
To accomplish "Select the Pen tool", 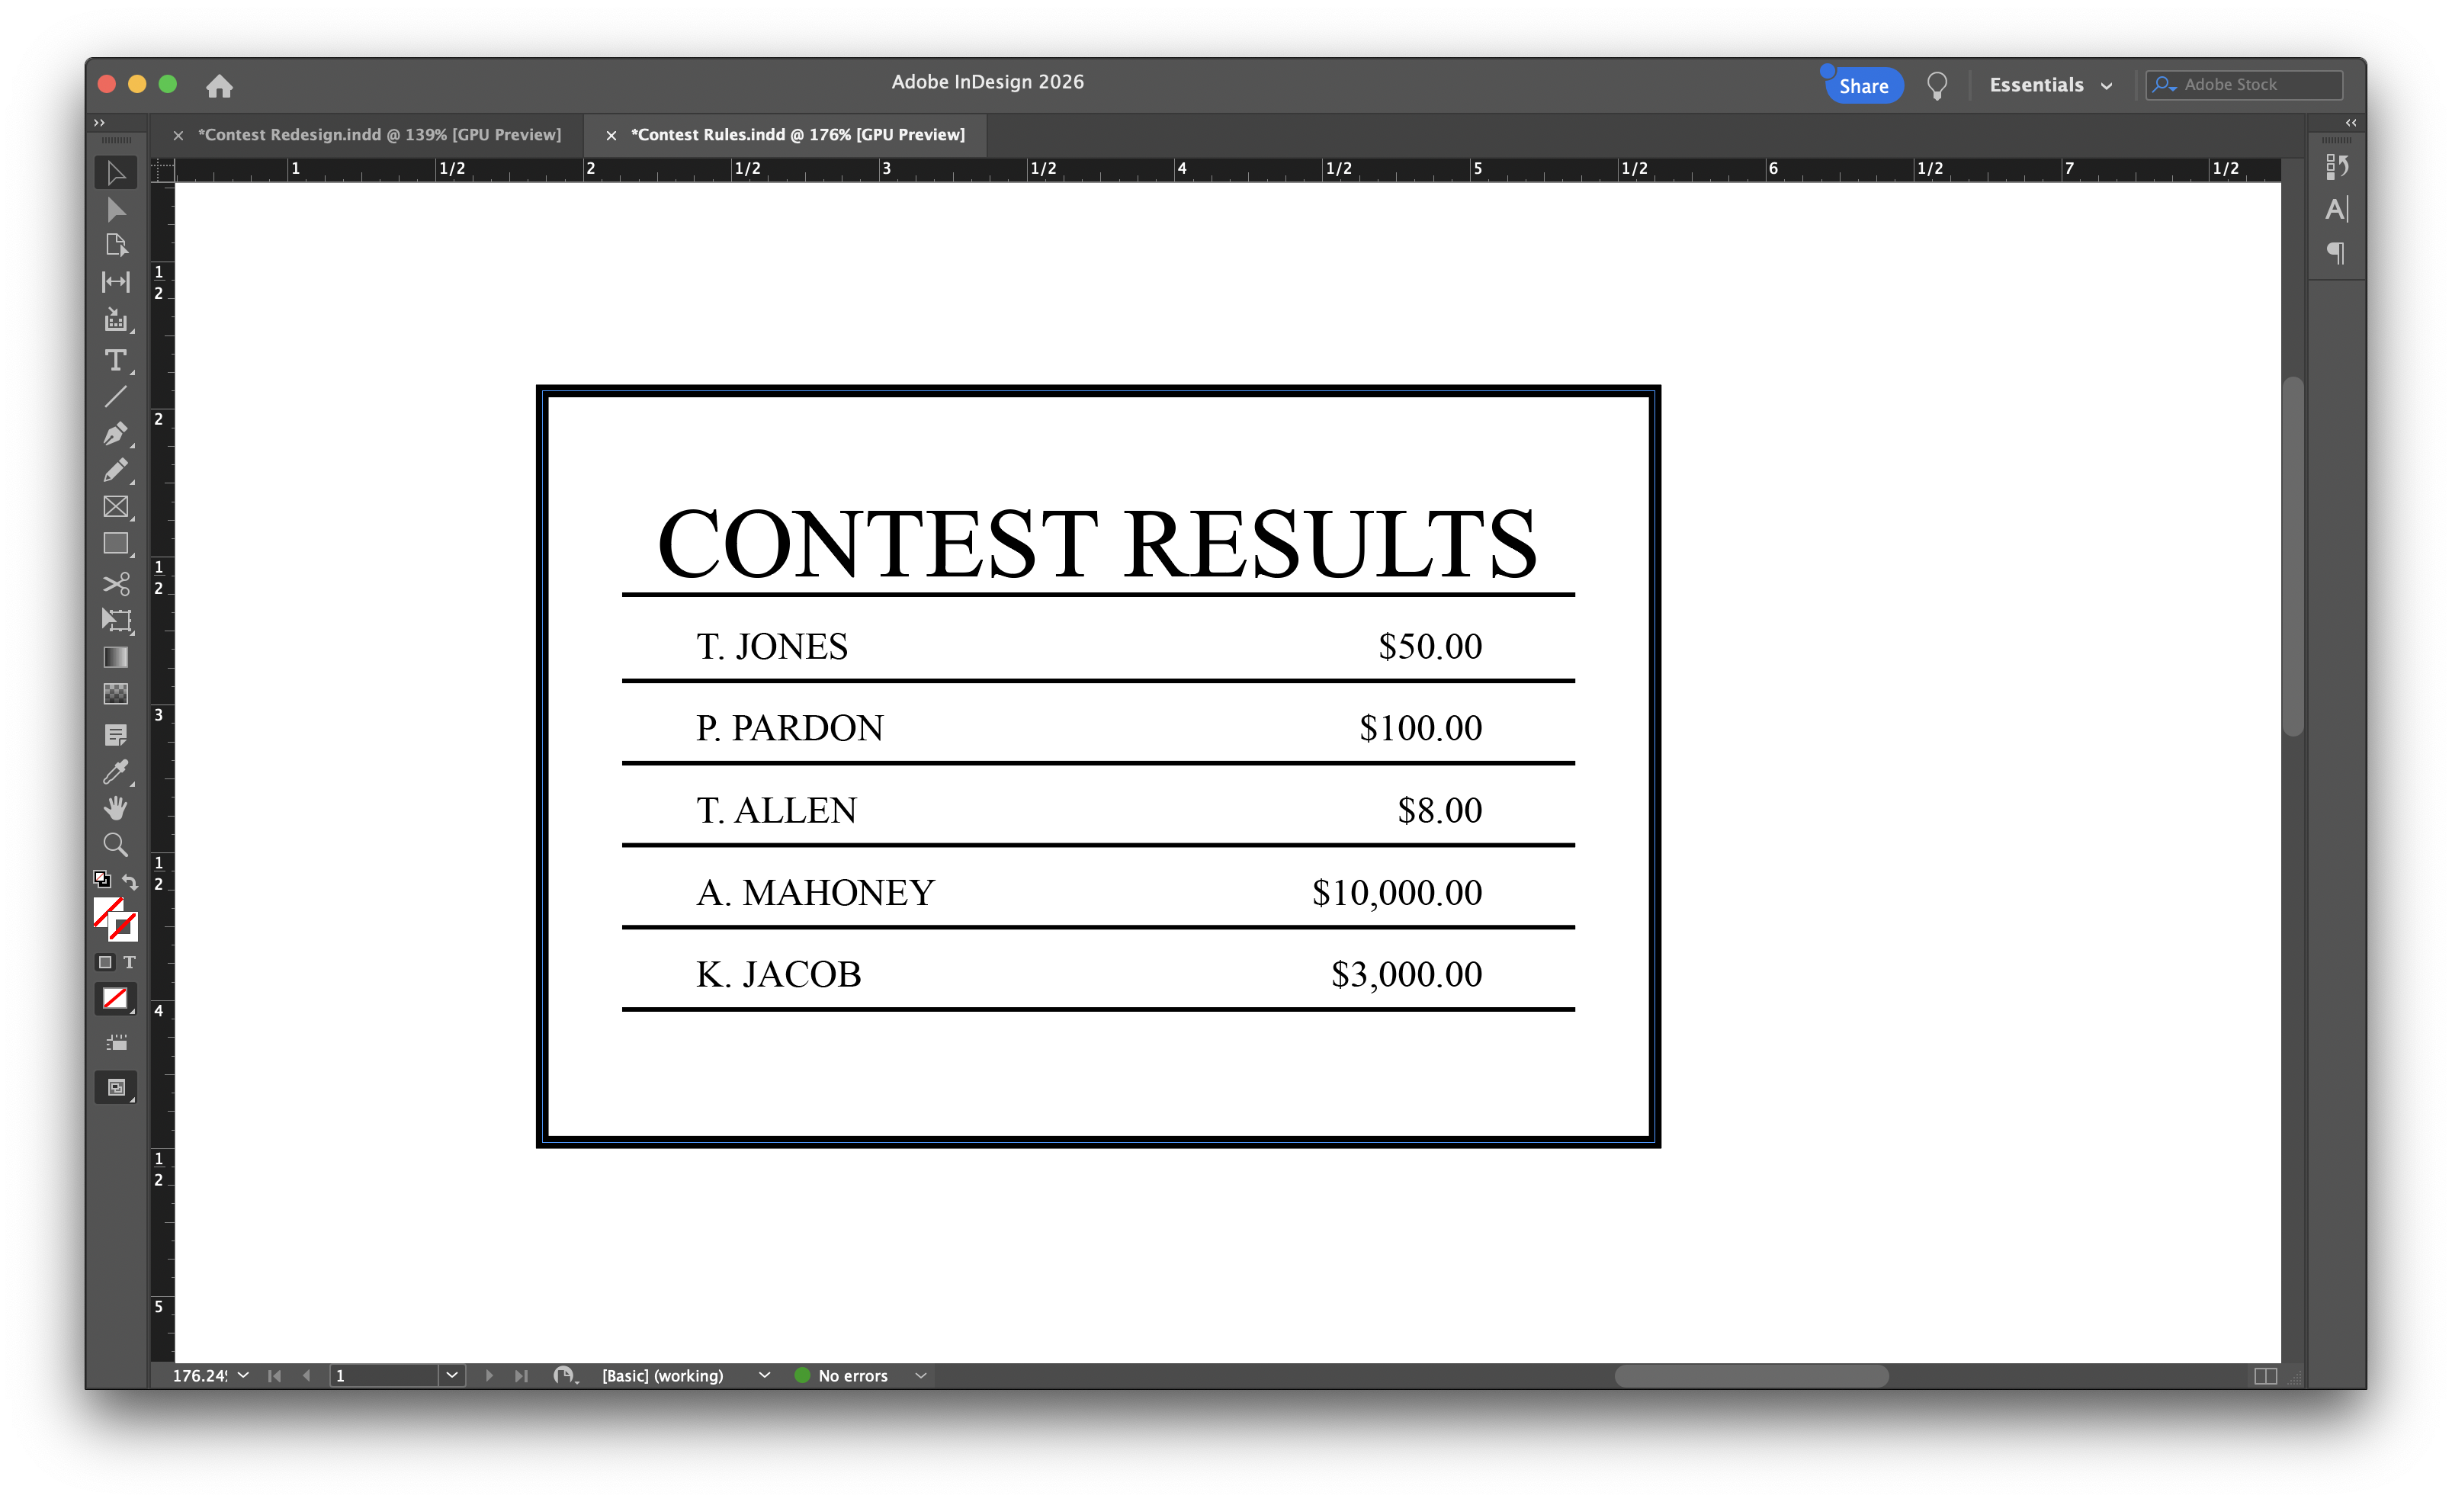I will coord(117,434).
